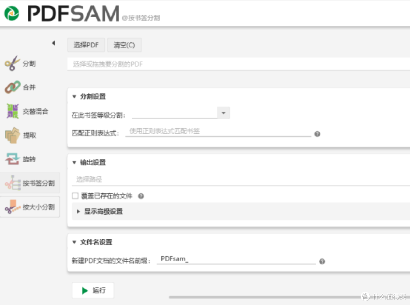Collapse the 文件名设置 section
Screen dimensions: 410x305
tap(74, 242)
